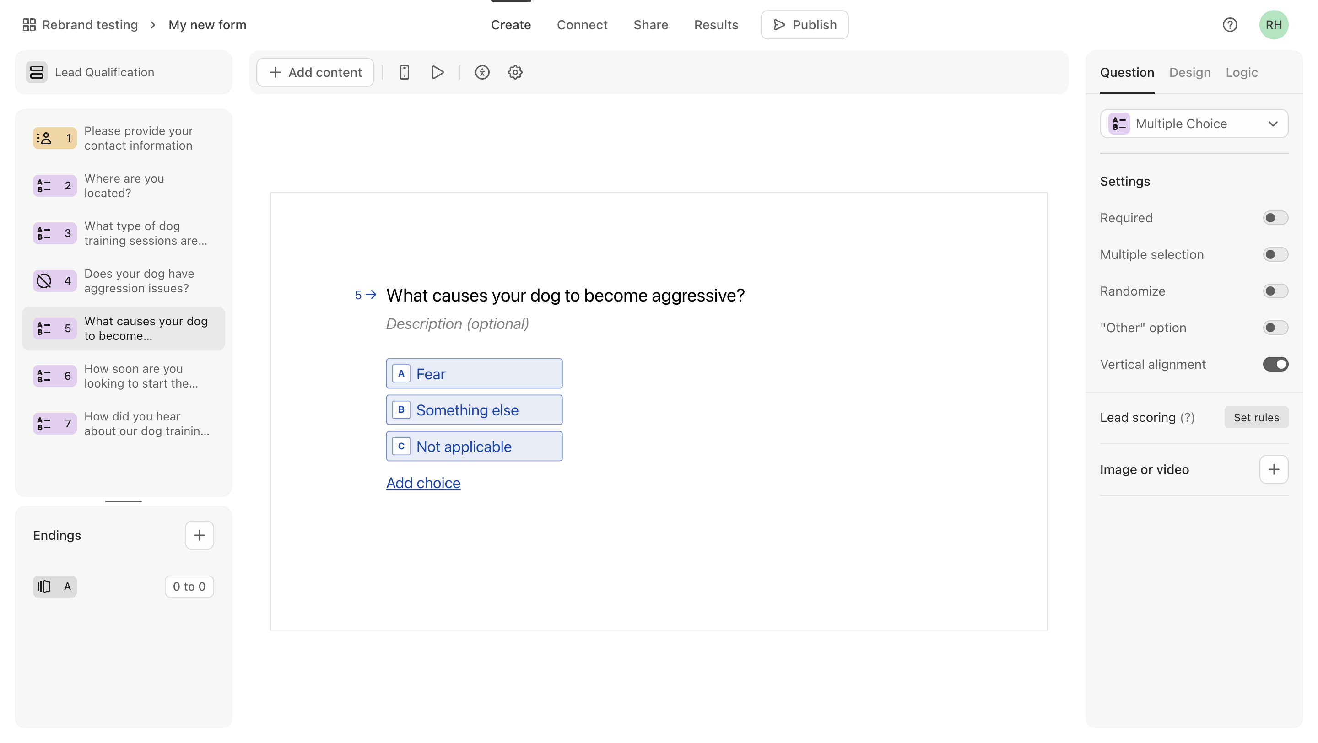Click the letter C key badge on Not applicable

tap(401, 447)
